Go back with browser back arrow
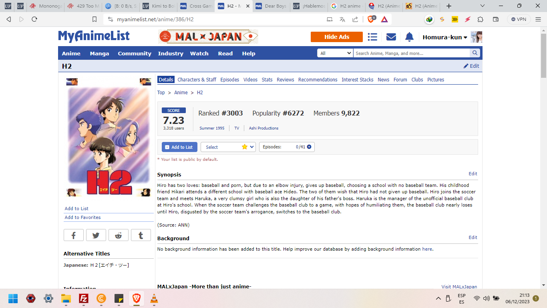 [9, 19]
